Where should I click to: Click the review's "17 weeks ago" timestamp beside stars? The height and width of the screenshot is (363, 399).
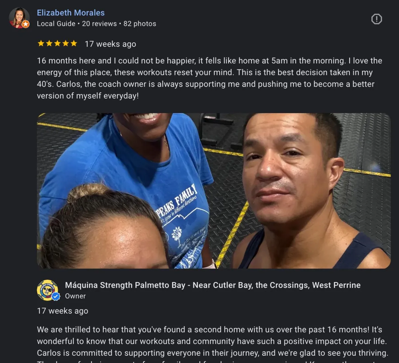[x=110, y=44]
